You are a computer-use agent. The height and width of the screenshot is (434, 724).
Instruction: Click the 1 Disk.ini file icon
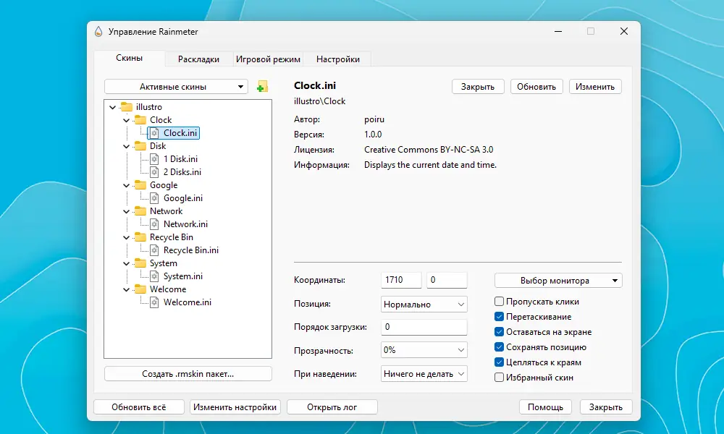pyautogui.click(x=154, y=159)
